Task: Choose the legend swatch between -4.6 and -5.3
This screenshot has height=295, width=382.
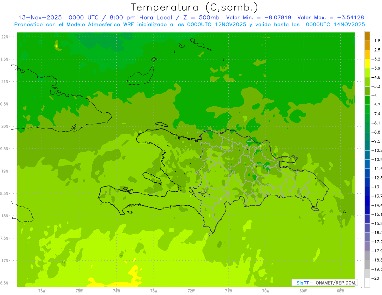Action: click(367, 82)
